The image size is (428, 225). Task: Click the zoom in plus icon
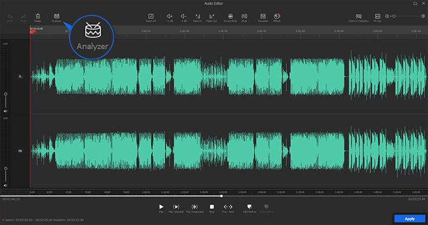(x=423, y=16)
